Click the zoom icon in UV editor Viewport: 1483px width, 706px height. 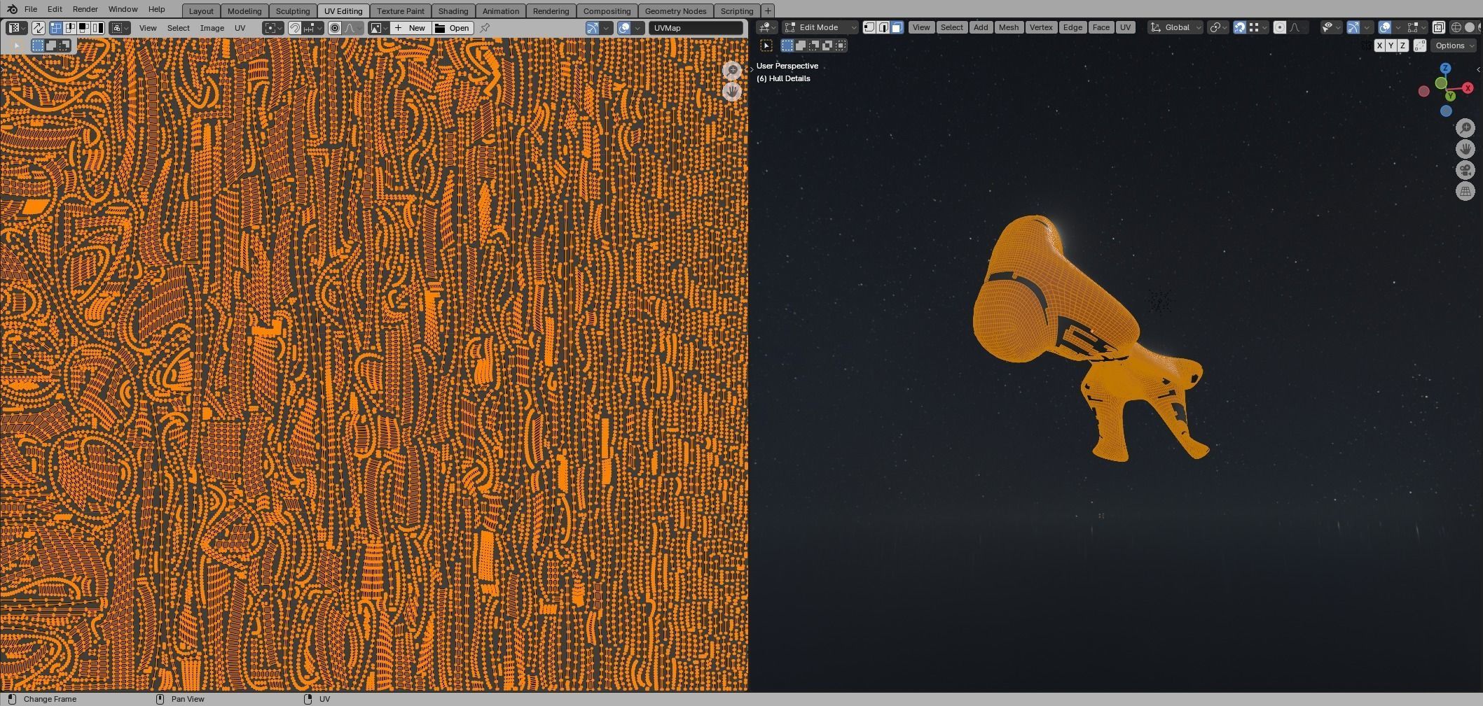coord(732,70)
